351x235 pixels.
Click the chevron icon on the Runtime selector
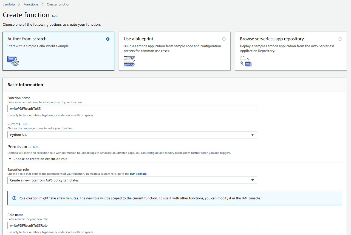point(252,135)
